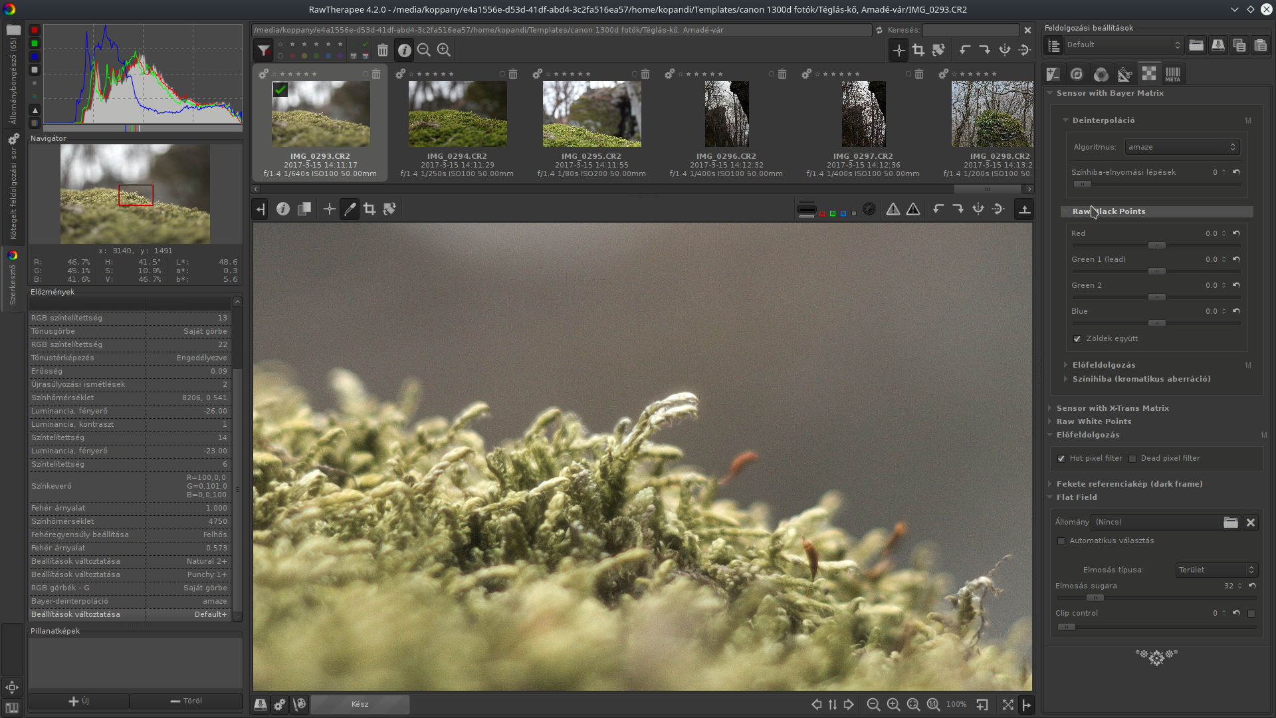Toggle shadow clipping warning indicator
This screenshot has width=1276, height=718.
893,209
